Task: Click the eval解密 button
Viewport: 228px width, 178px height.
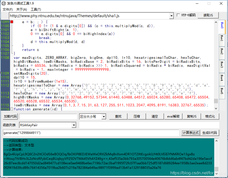Action: (173, 116)
